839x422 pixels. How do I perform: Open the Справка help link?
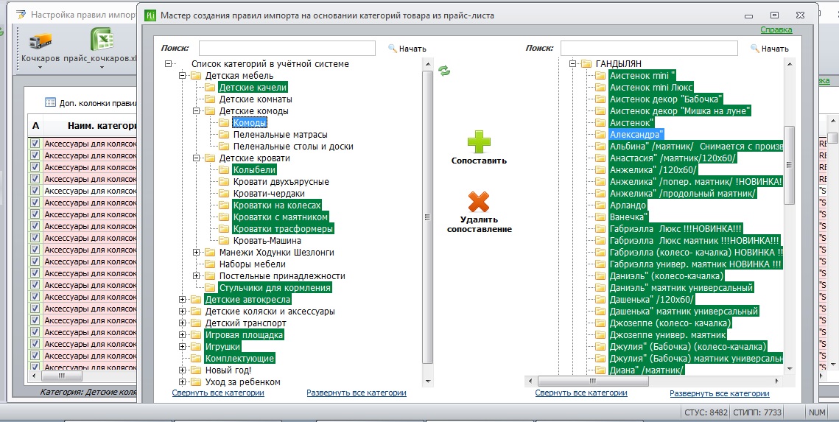776,30
